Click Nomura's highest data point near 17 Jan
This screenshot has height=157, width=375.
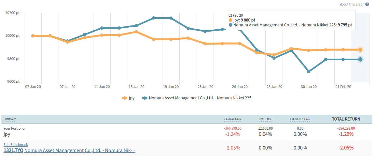(x=154, y=18)
